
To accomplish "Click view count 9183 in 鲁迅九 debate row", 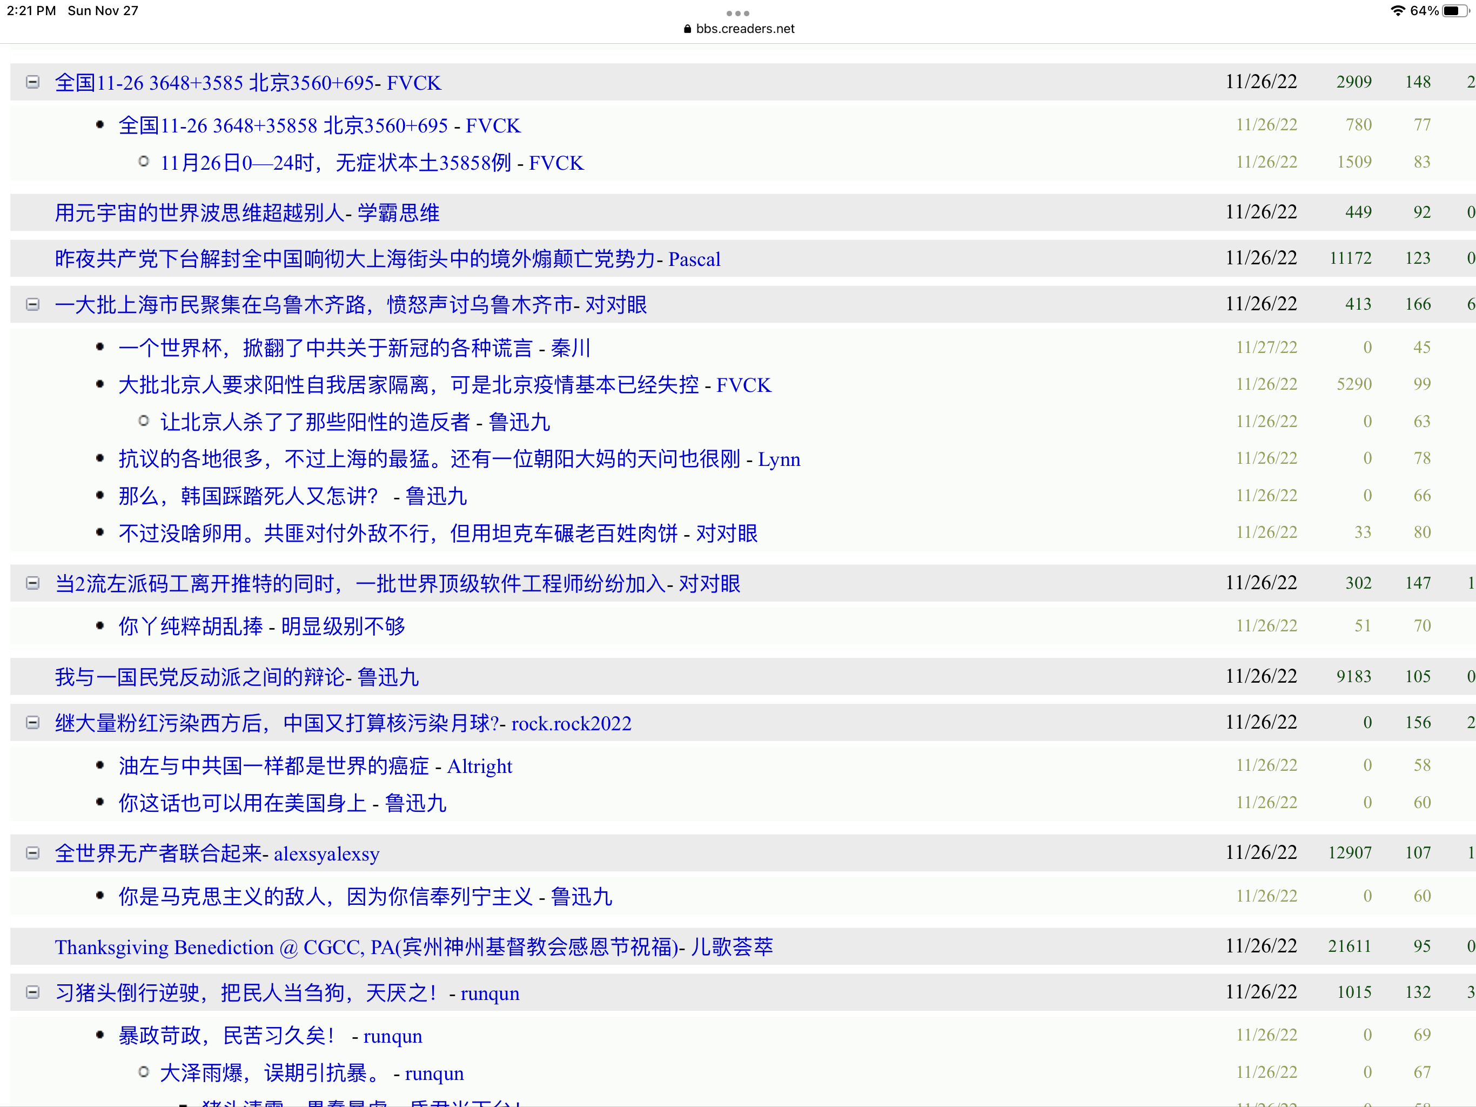I will pos(1354,676).
